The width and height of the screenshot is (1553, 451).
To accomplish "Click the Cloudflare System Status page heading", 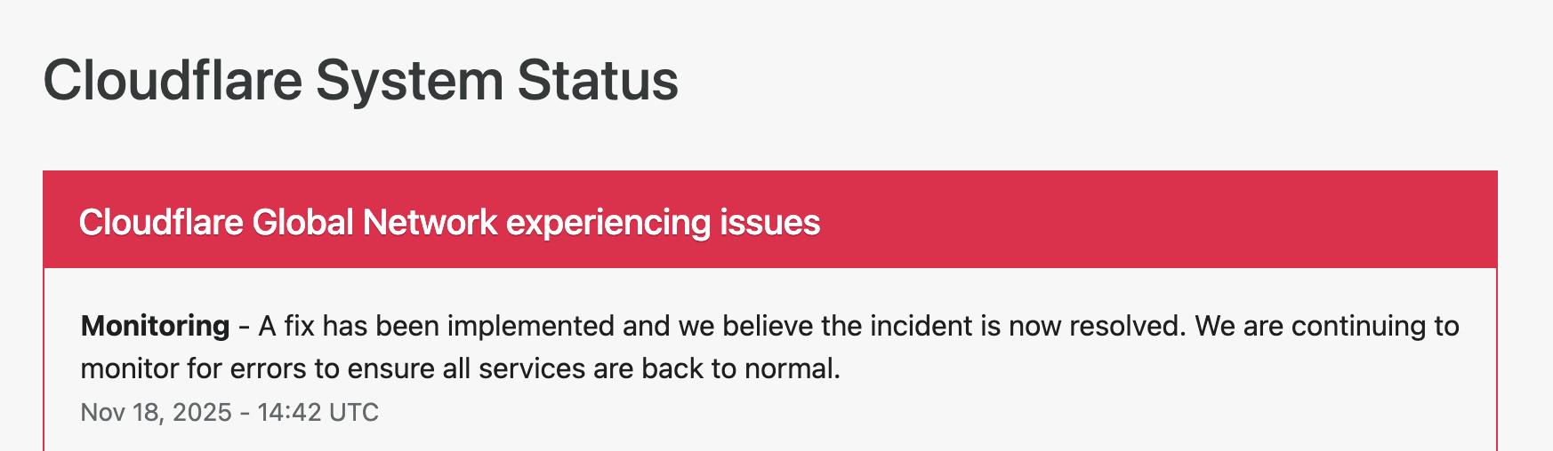I will [x=360, y=80].
